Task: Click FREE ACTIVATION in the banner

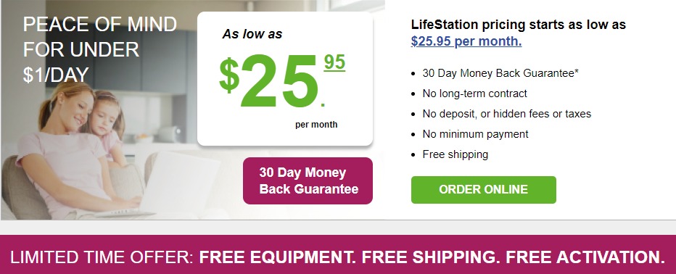Action: (x=585, y=257)
